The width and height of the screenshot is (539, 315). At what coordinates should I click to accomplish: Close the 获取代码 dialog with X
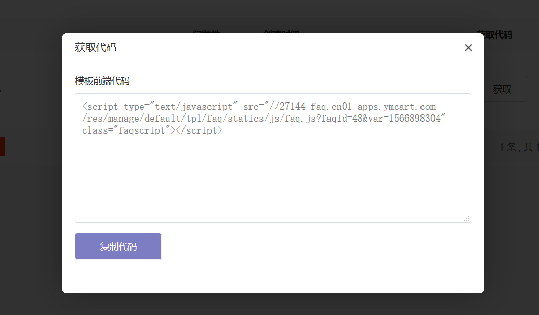468,48
